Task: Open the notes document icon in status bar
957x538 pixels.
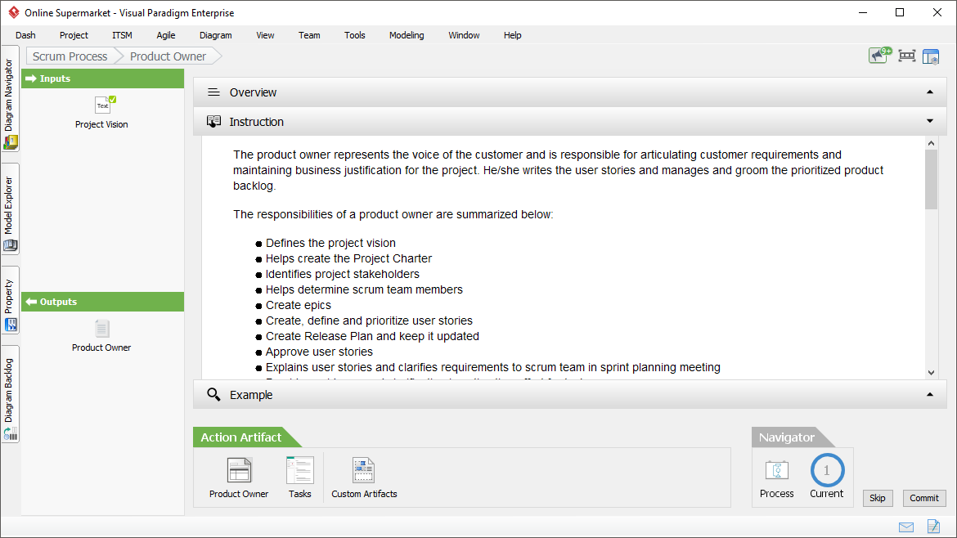Action: coord(933,526)
